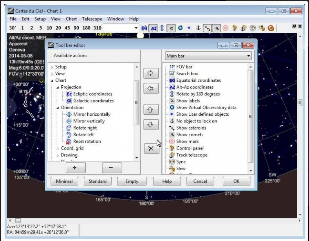
Task: Open the Chart menu
Action: (71, 19)
